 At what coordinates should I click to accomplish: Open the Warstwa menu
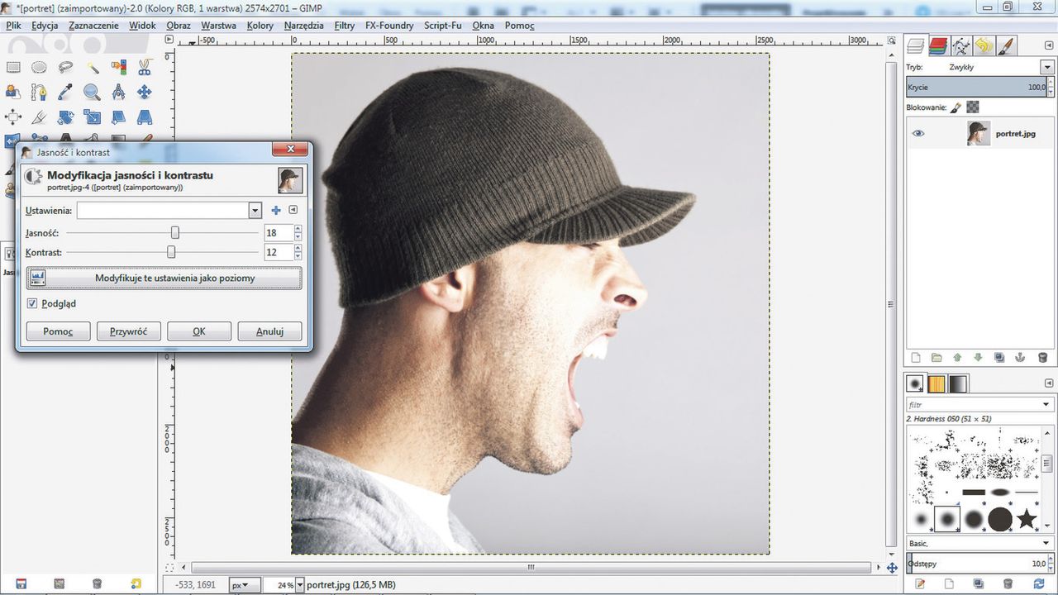(218, 26)
